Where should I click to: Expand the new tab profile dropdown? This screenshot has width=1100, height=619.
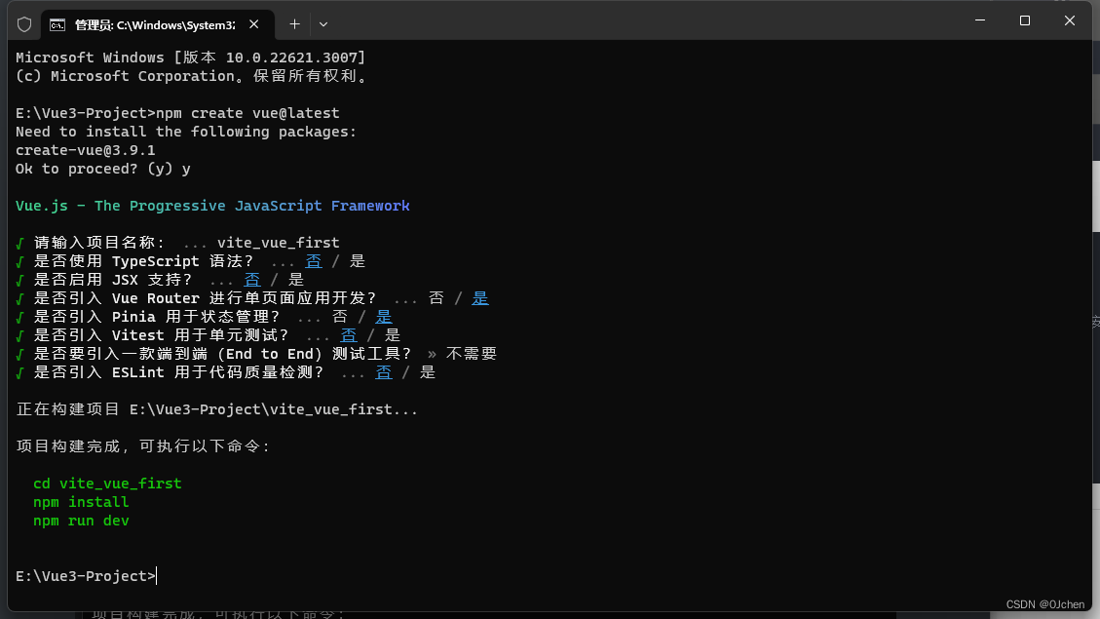tap(323, 24)
